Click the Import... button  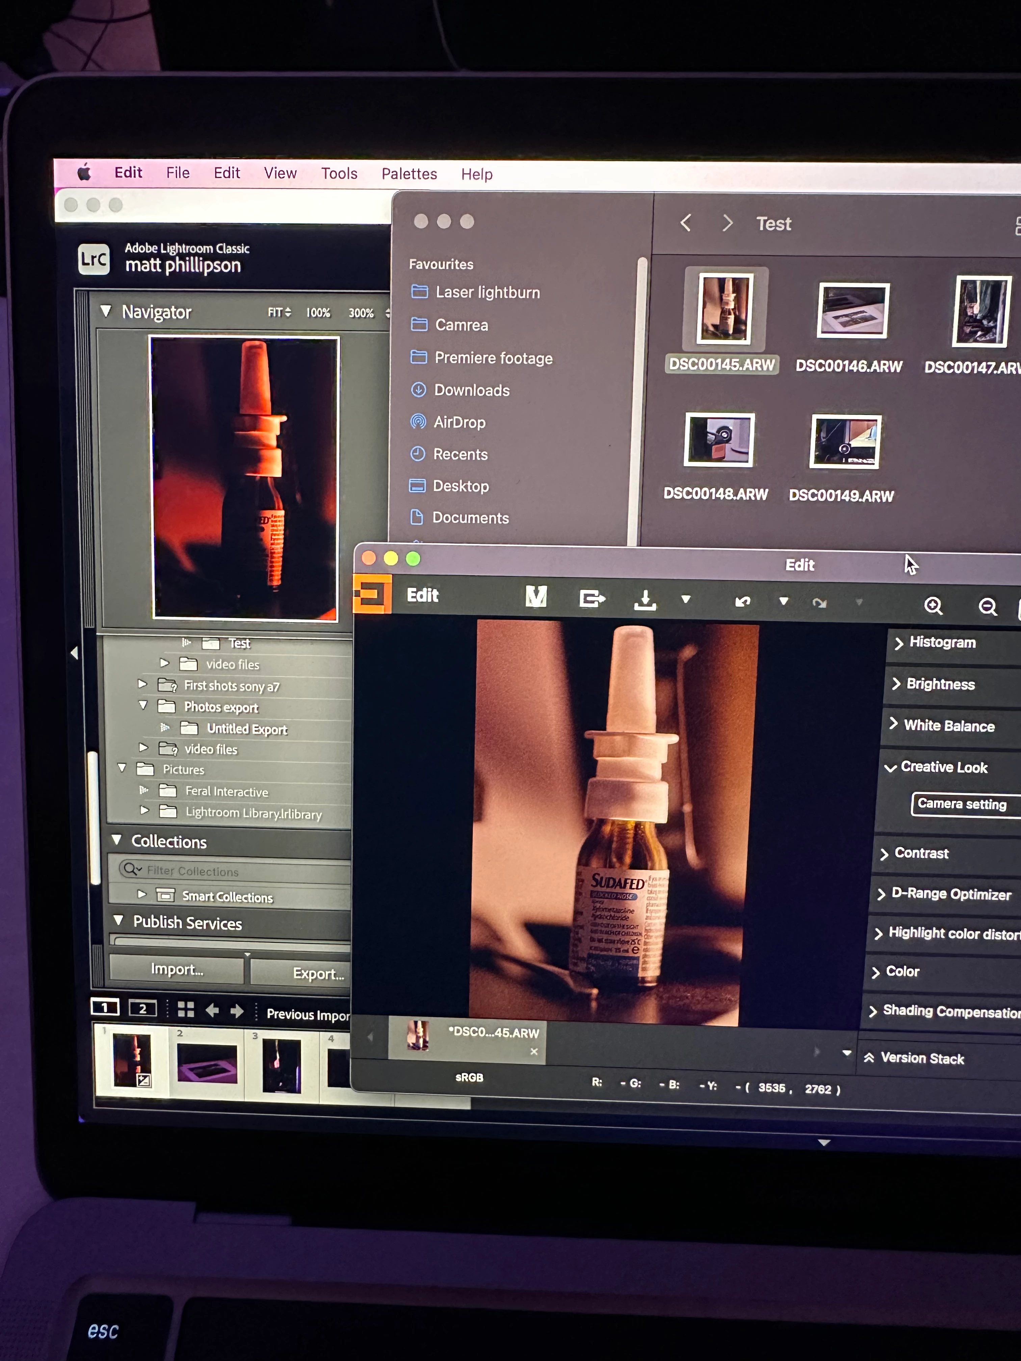(x=177, y=970)
